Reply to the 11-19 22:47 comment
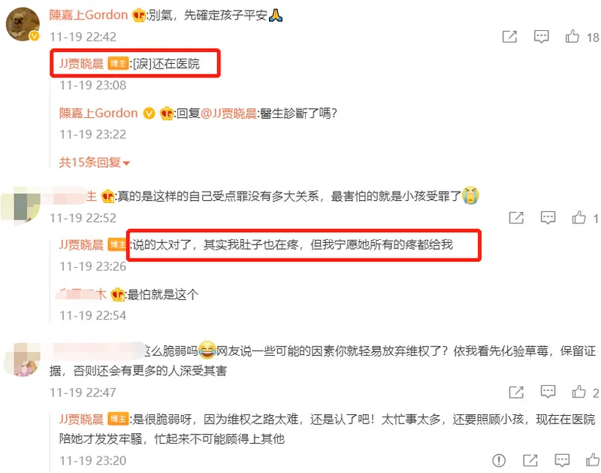Image resolution: width=601 pixels, height=473 pixels. tap(548, 392)
